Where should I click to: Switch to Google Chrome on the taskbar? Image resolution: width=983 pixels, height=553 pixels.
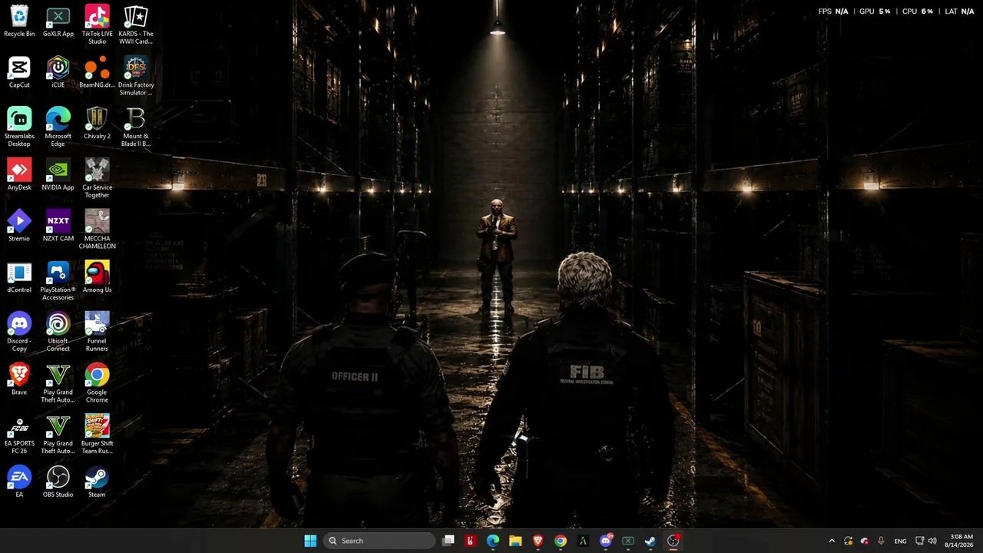tap(561, 541)
